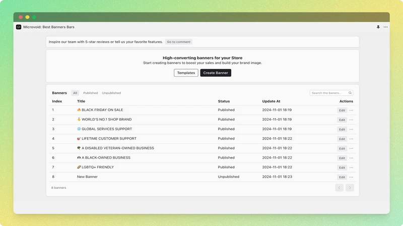The height and width of the screenshot is (226, 403).
Task: Select the BLACK FRIDAY ON SALE title
Action: pos(102,109)
